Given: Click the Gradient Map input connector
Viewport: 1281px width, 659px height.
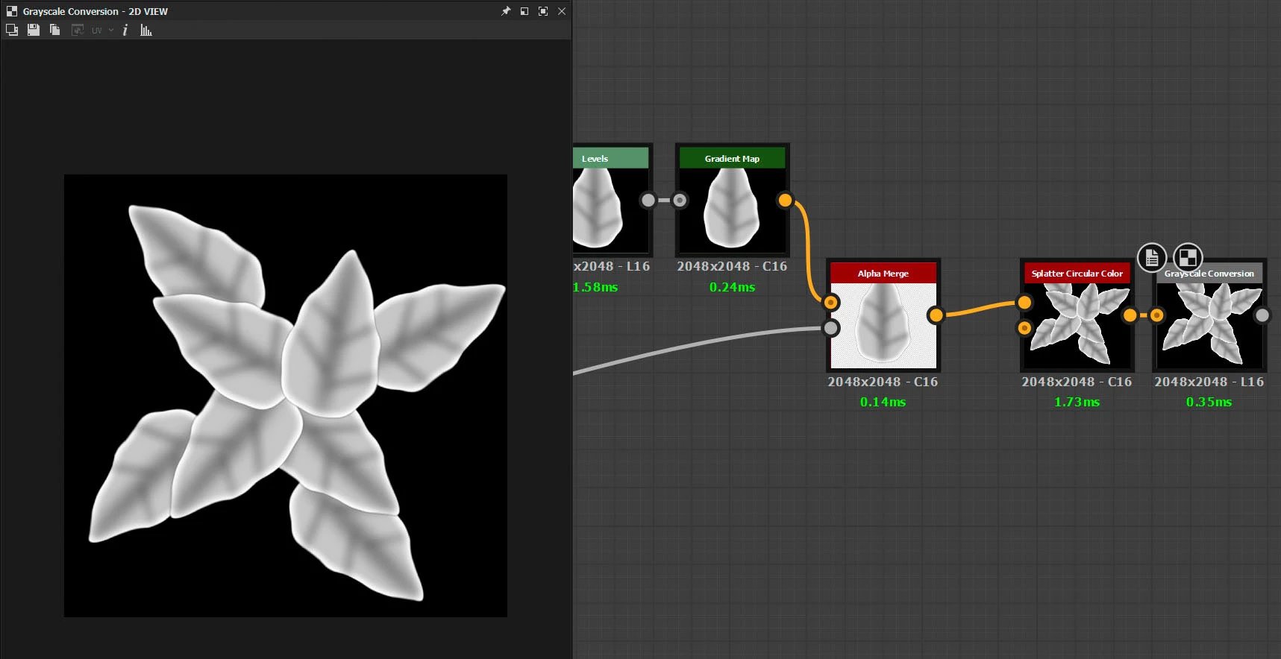Looking at the screenshot, I should click(x=680, y=200).
